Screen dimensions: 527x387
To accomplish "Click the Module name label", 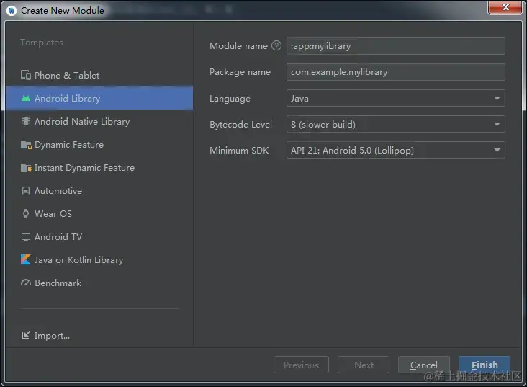I will [238, 46].
